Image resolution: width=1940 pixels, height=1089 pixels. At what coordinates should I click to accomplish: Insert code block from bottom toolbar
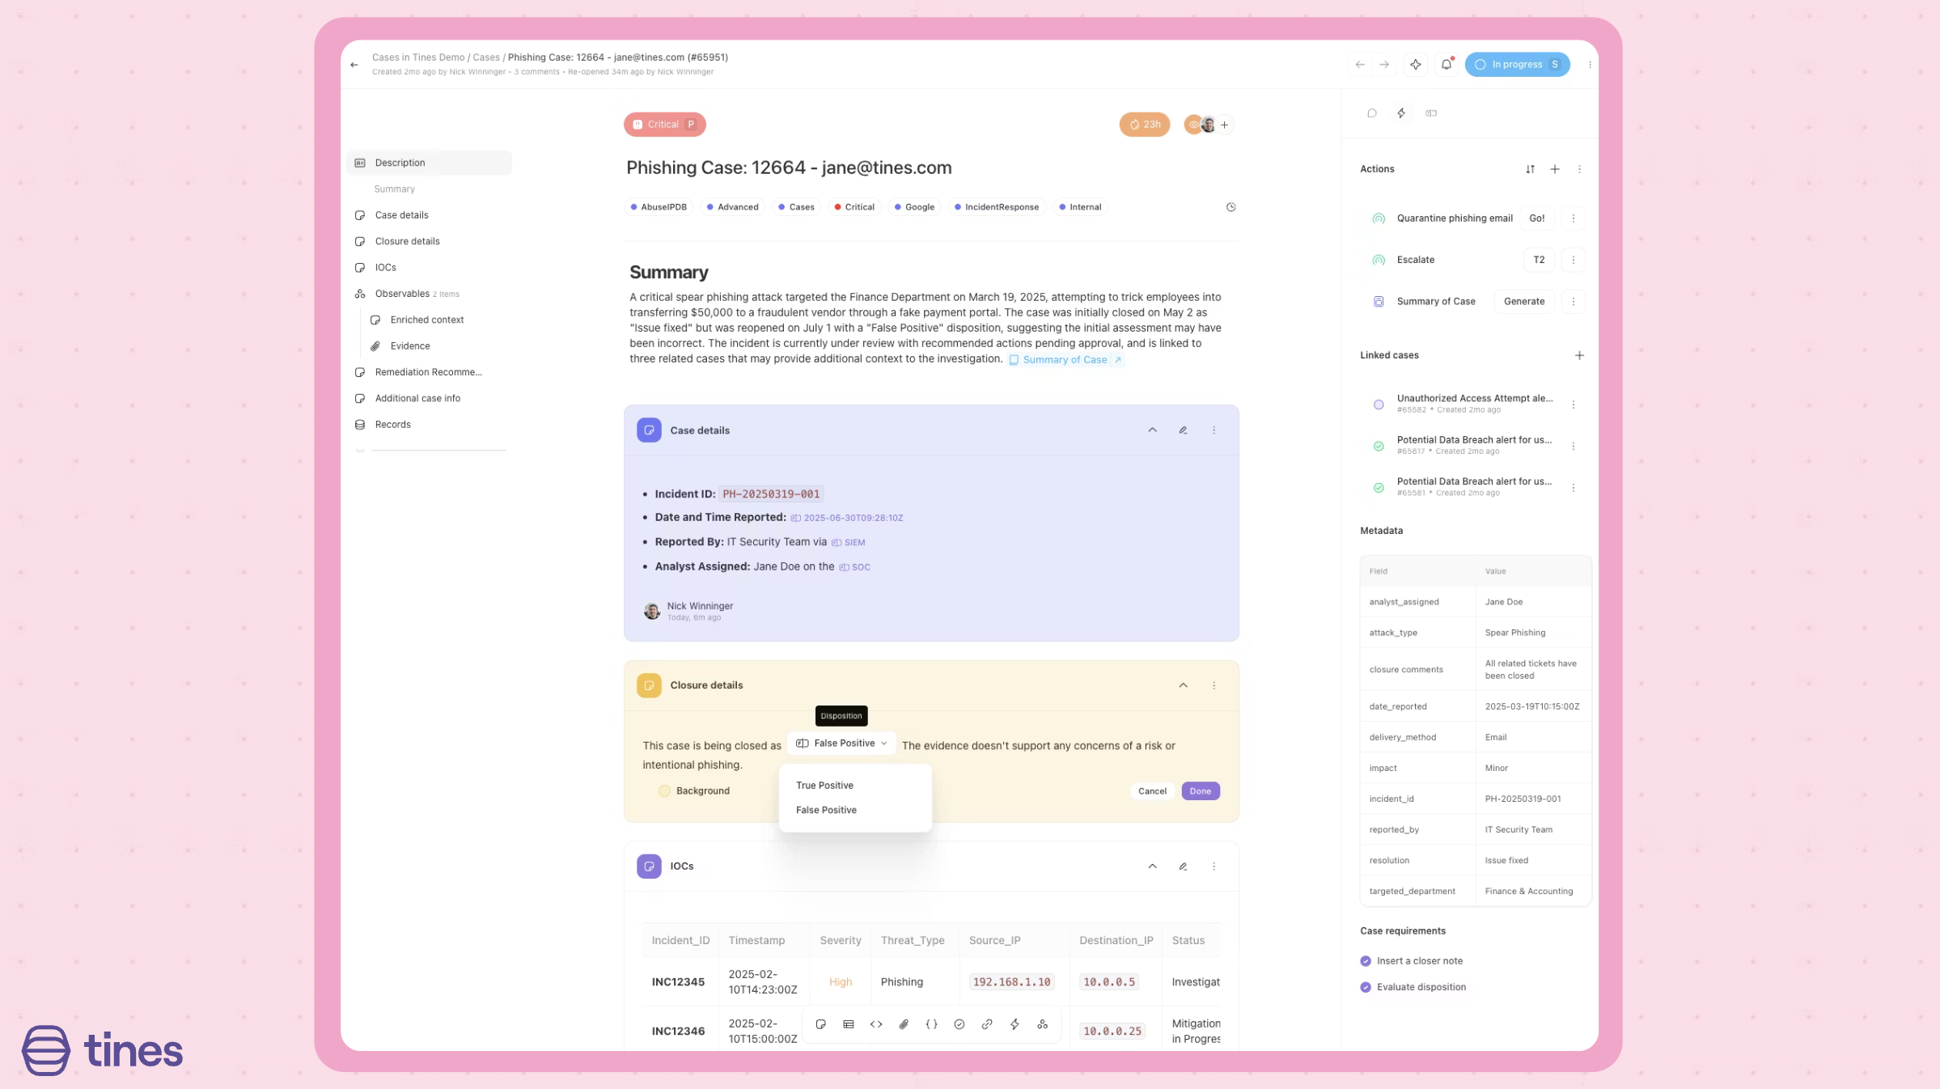876,1024
